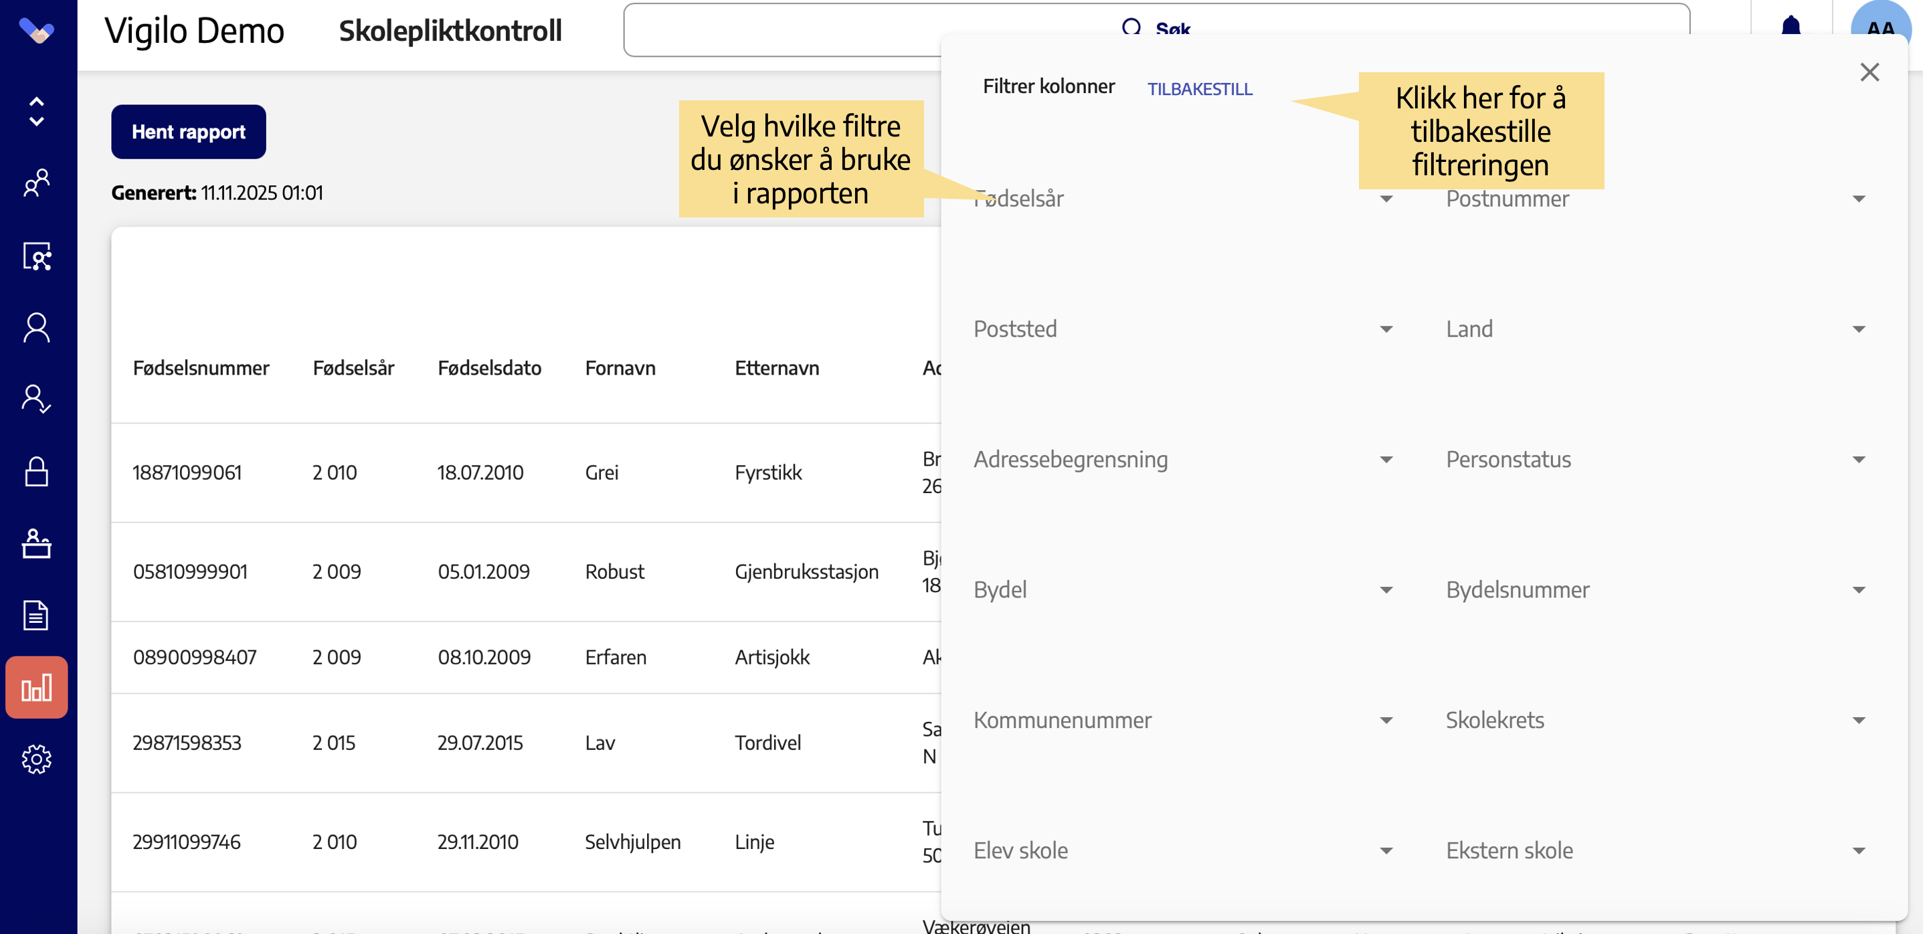1923x934 pixels.
Task: Open the Poststed filter dropdown
Action: (x=1183, y=329)
